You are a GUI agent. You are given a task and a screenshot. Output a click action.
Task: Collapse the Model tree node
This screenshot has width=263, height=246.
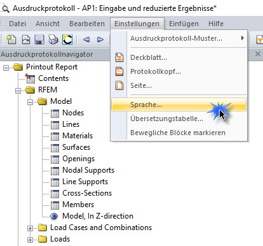(30, 102)
